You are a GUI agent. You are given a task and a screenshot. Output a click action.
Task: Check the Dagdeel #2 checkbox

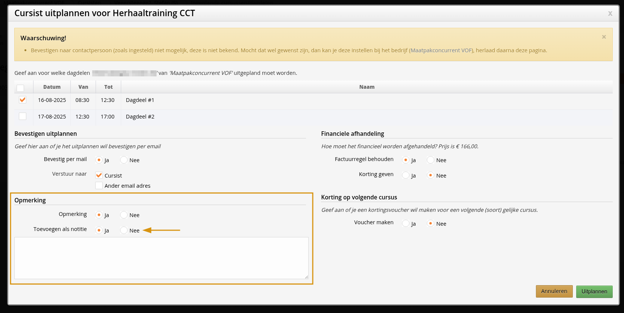(23, 116)
